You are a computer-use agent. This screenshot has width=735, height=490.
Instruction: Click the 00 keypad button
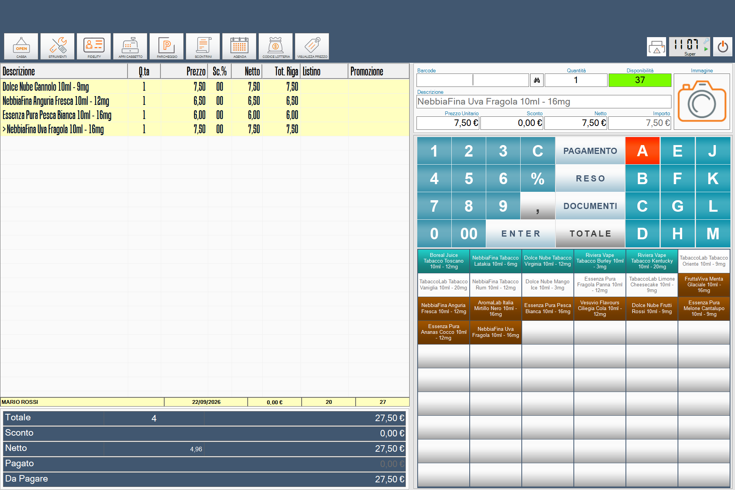[469, 234]
